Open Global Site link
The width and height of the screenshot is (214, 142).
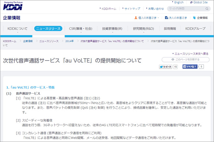click(200, 2)
